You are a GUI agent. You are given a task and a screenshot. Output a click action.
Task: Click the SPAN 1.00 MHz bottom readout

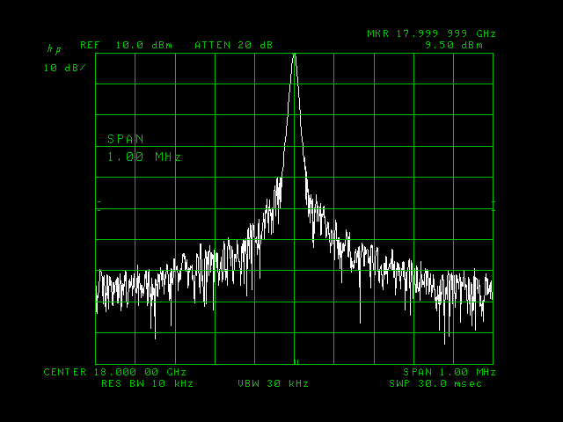tap(450, 372)
